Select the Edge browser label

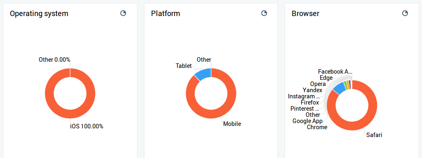(326, 78)
